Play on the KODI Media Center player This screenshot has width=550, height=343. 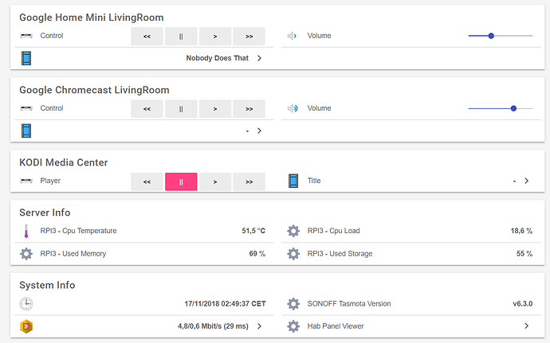(215, 181)
